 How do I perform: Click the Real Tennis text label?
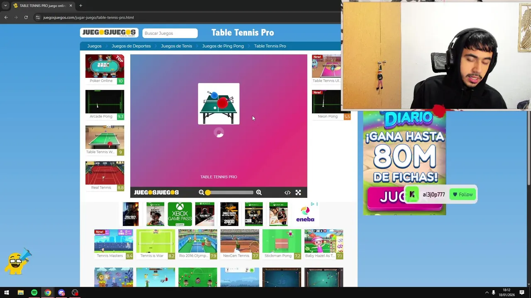(101, 187)
